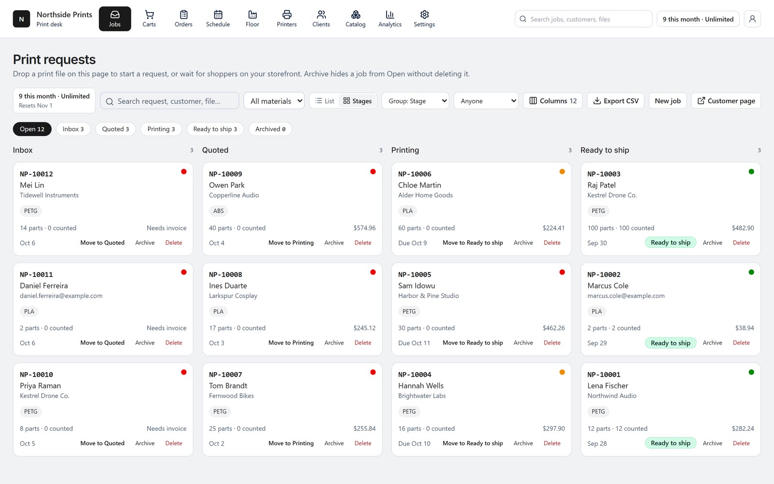Open the Analytics page
Viewport: 774px width, 484px height.
click(390, 19)
